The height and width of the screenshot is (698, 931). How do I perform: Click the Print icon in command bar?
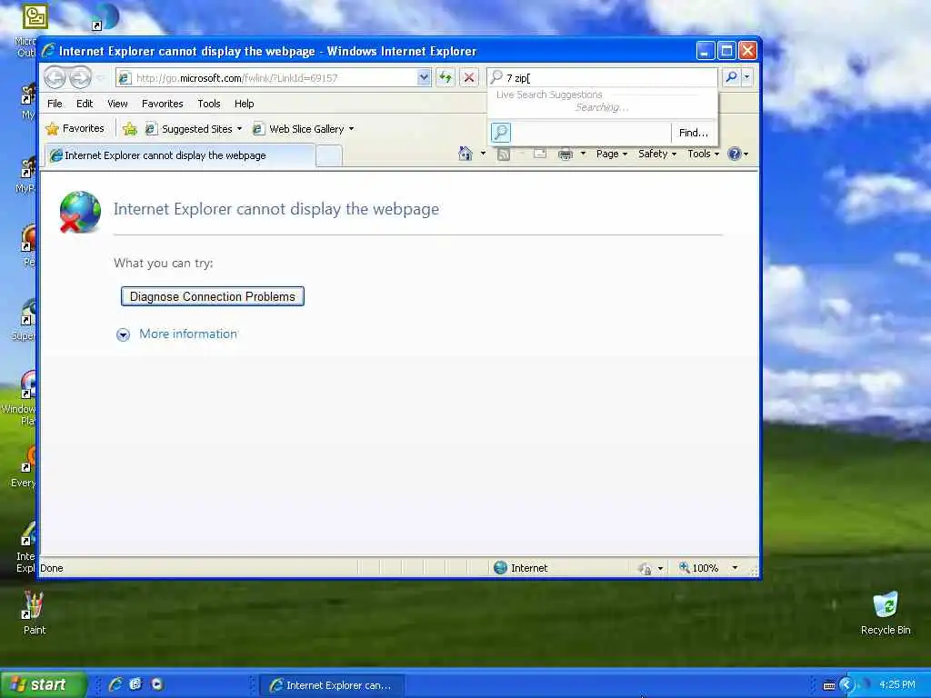click(566, 155)
